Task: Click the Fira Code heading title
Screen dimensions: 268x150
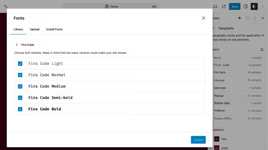Action: pos(28,45)
